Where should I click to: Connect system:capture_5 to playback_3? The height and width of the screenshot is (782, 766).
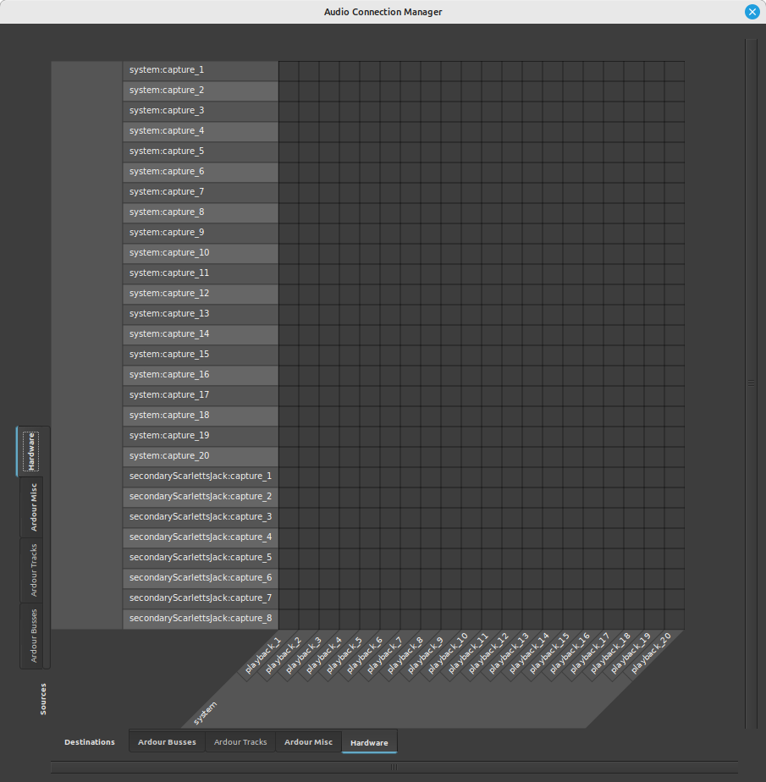pos(330,151)
